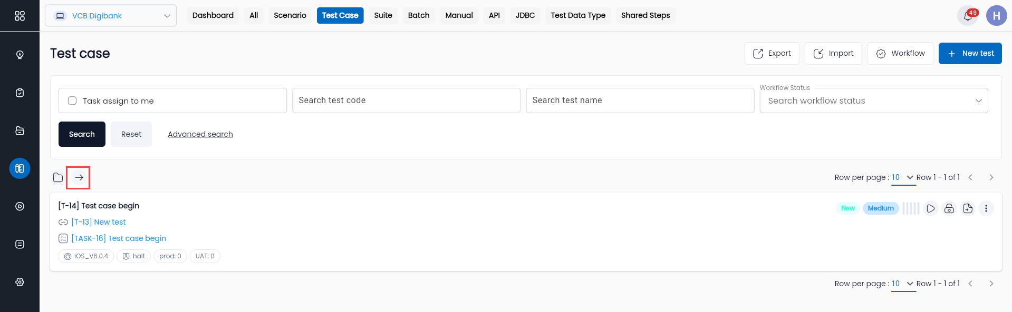Open the grid apps icon top-left
Viewport: 1012px width, 312px height.
tap(20, 16)
